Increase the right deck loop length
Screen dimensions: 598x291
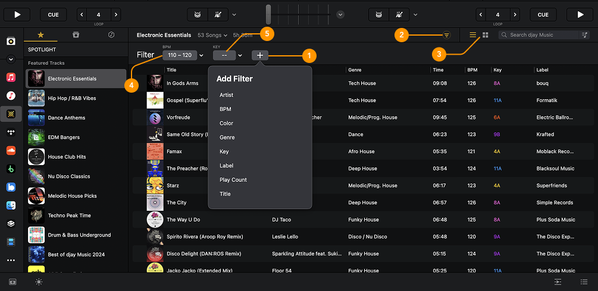(x=515, y=15)
